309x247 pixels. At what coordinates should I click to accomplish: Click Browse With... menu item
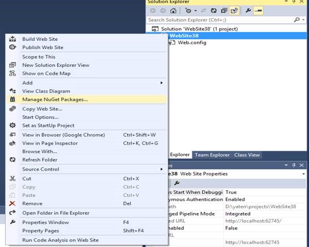tap(40, 151)
